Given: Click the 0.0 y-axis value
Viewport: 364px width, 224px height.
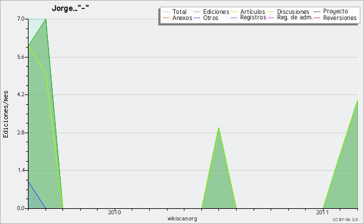Looking at the screenshot, I should click(21, 208).
